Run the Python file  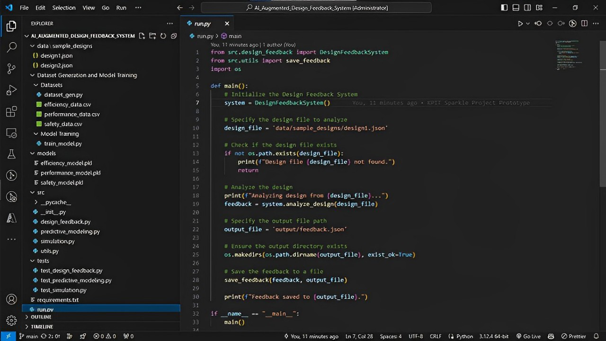pos(520,23)
